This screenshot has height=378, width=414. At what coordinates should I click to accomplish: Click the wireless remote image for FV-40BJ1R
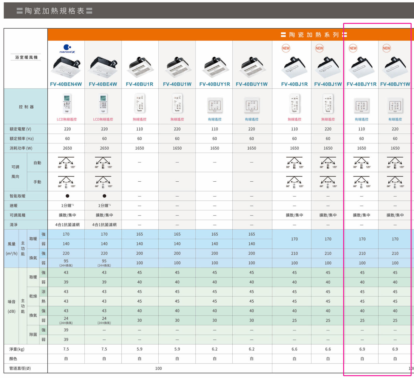(295, 103)
